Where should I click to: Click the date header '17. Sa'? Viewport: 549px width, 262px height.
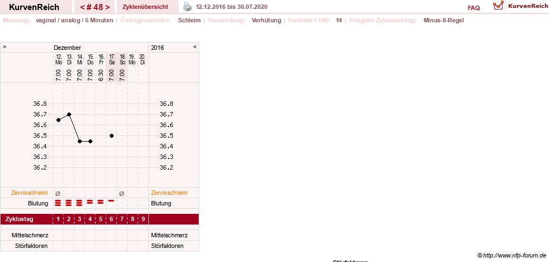pyautogui.click(x=112, y=59)
